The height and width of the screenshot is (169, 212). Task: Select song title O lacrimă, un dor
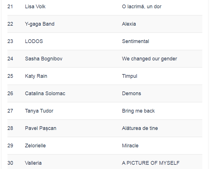coord(142,7)
